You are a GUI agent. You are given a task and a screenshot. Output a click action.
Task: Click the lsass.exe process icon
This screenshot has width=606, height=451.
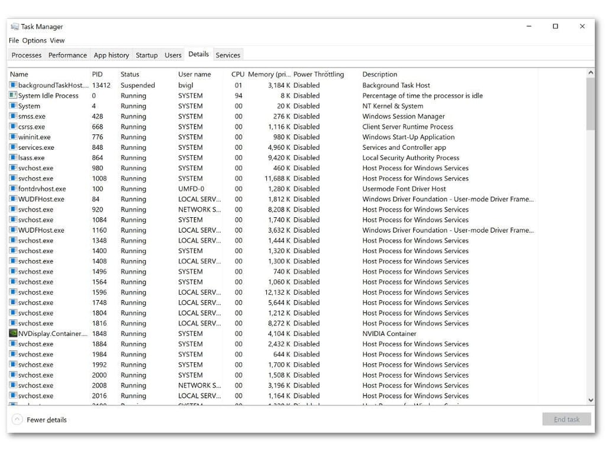(13, 157)
